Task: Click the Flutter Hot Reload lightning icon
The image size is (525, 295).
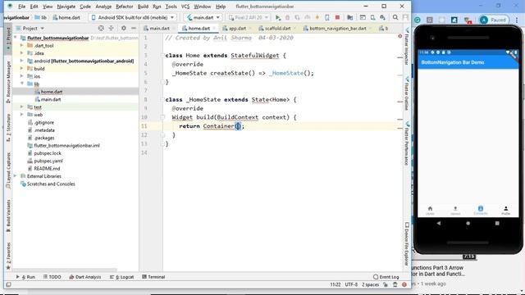Action: click(317, 17)
